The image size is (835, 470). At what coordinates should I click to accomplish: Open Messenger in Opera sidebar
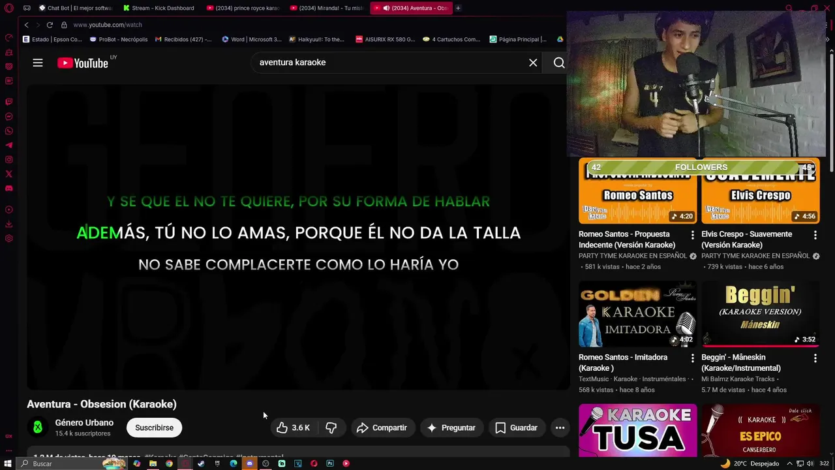(x=8, y=117)
